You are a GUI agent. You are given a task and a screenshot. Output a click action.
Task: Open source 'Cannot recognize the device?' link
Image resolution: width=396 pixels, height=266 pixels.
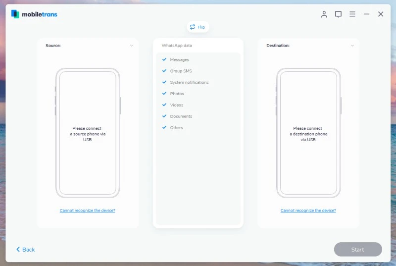tap(88, 211)
